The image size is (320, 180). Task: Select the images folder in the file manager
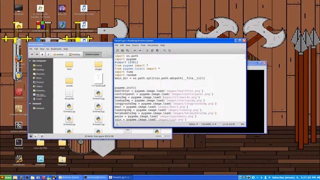point(98,66)
